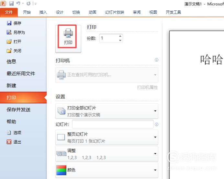
Task: Click 另存为 in the backstage menu
Action: coord(16,32)
